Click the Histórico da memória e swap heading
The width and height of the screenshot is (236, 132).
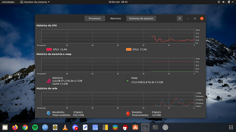point(54,54)
